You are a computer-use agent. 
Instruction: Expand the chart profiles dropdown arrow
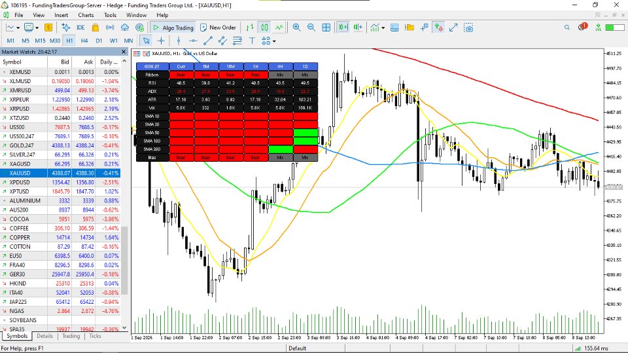[37, 28]
